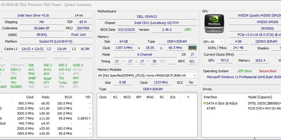
Task: Click the memory clock value 1197.5 MHz
Action: (x=124, y=48)
